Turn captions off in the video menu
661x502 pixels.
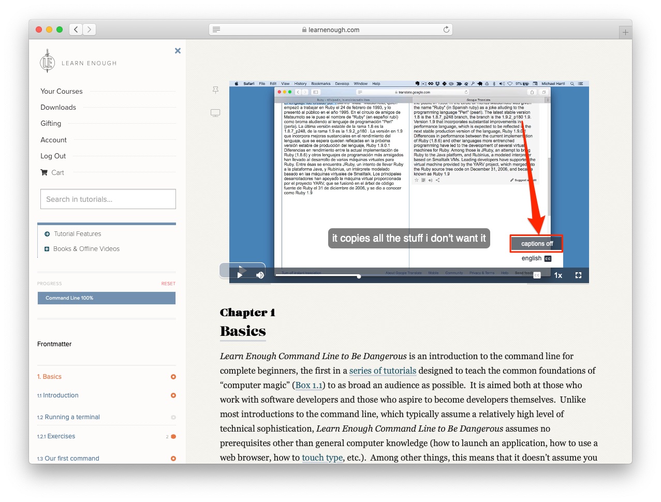click(x=536, y=244)
